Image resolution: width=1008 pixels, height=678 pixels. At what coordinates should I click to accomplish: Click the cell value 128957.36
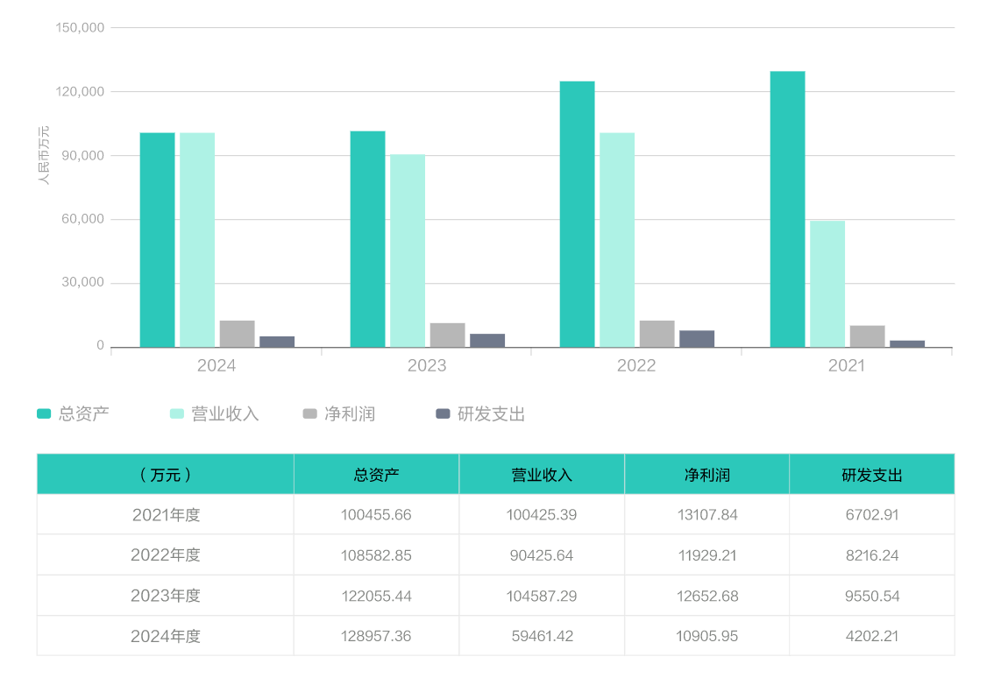(x=376, y=636)
